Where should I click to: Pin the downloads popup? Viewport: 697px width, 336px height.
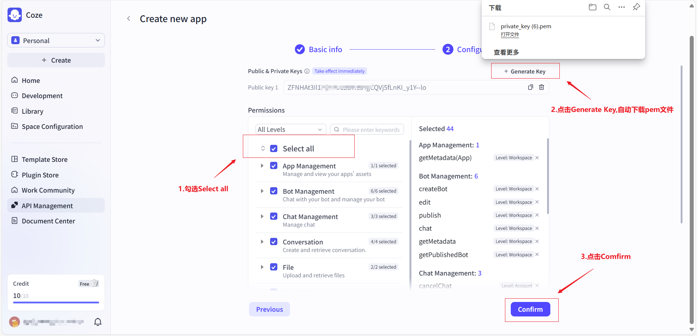636,7
